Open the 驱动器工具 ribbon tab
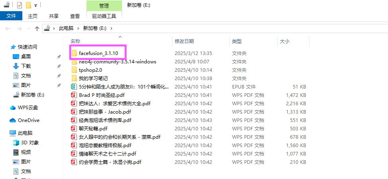The image size is (388, 179). pos(104,16)
